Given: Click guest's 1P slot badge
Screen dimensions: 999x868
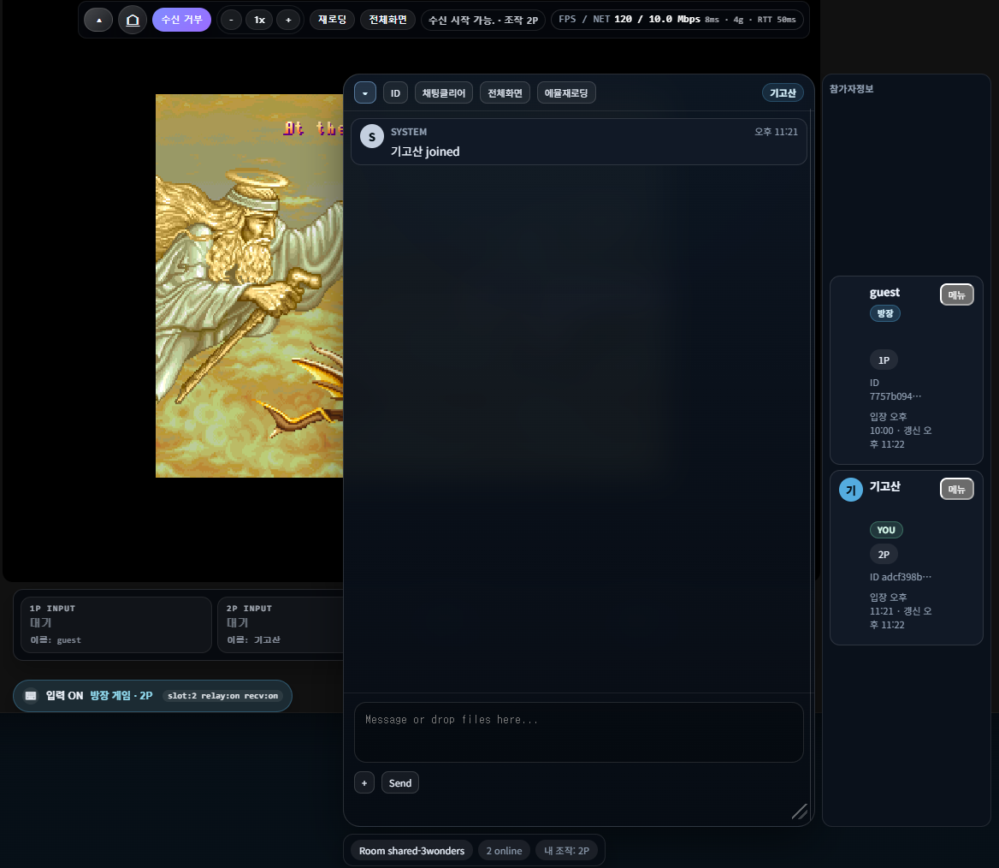Looking at the screenshot, I should tap(884, 360).
